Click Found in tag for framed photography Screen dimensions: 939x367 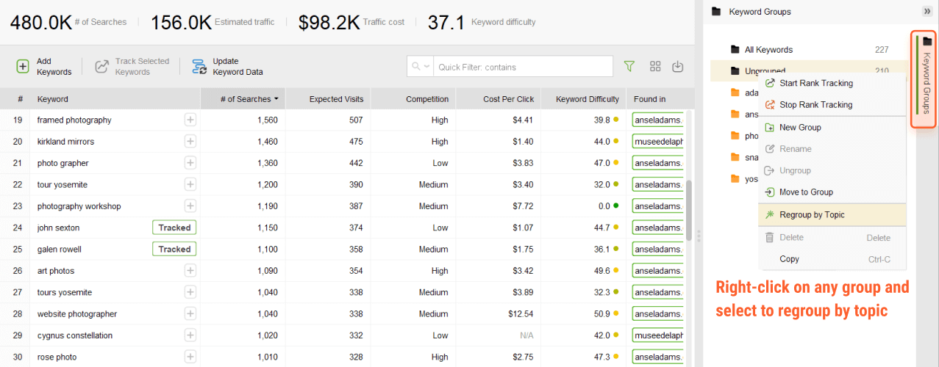pyautogui.click(x=657, y=120)
